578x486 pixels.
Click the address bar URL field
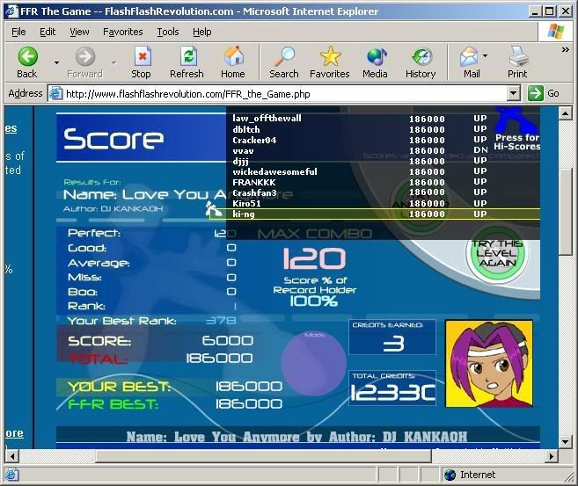pyautogui.click(x=282, y=93)
